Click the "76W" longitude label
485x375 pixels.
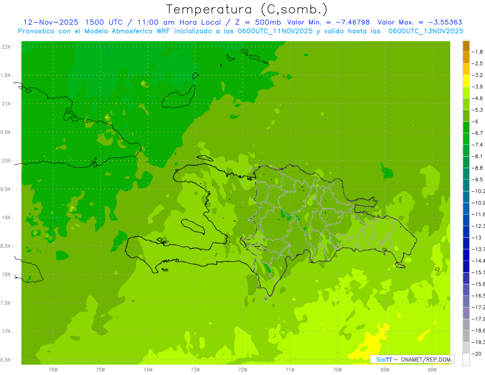click(53, 369)
